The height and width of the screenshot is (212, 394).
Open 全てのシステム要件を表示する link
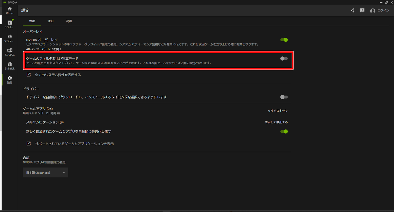(x=58, y=75)
